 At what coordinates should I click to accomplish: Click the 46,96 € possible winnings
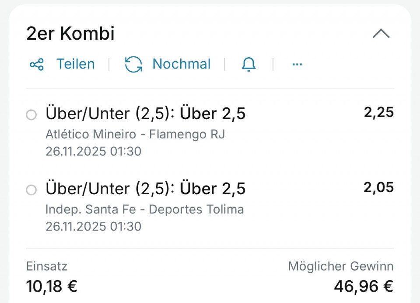click(363, 286)
